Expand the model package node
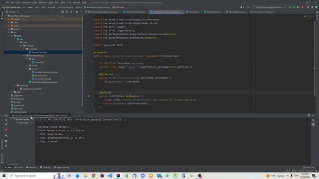319x179 pixels. (26, 66)
